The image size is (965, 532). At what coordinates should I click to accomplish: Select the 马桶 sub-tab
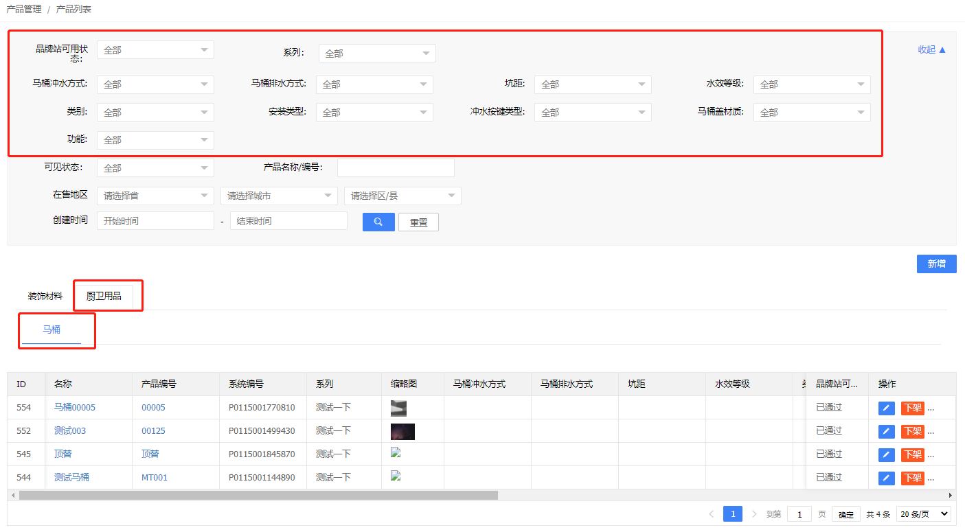click(52, 329)
